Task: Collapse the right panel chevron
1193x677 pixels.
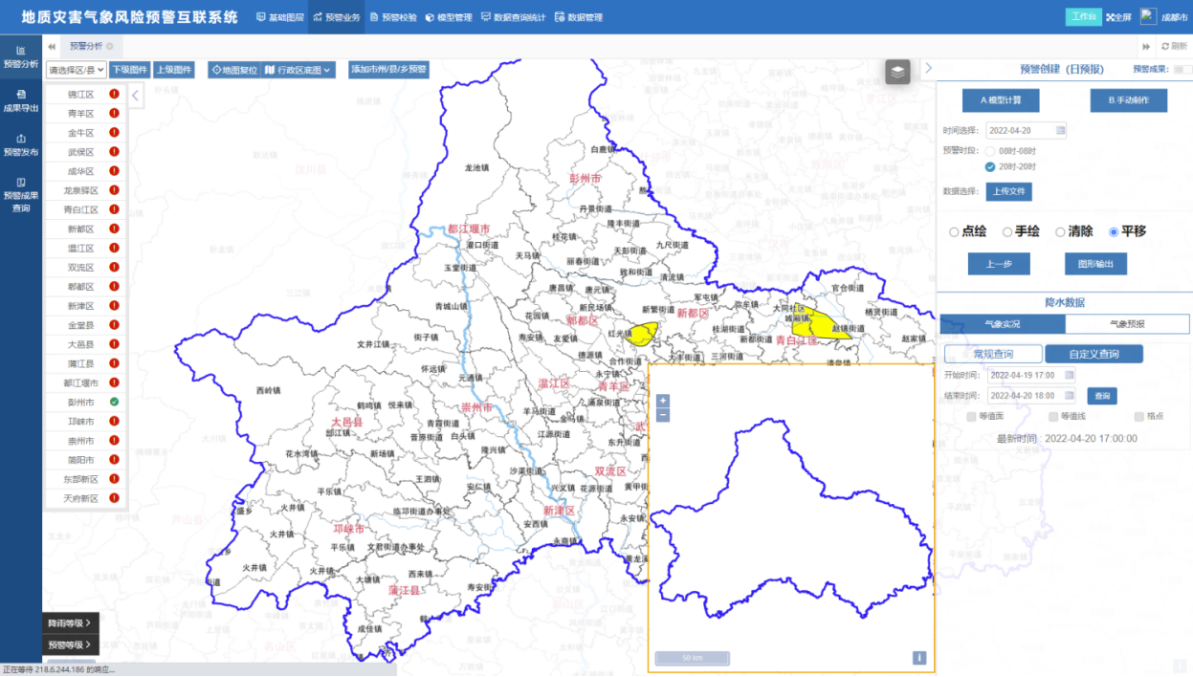Action: (x=928, y=68)
